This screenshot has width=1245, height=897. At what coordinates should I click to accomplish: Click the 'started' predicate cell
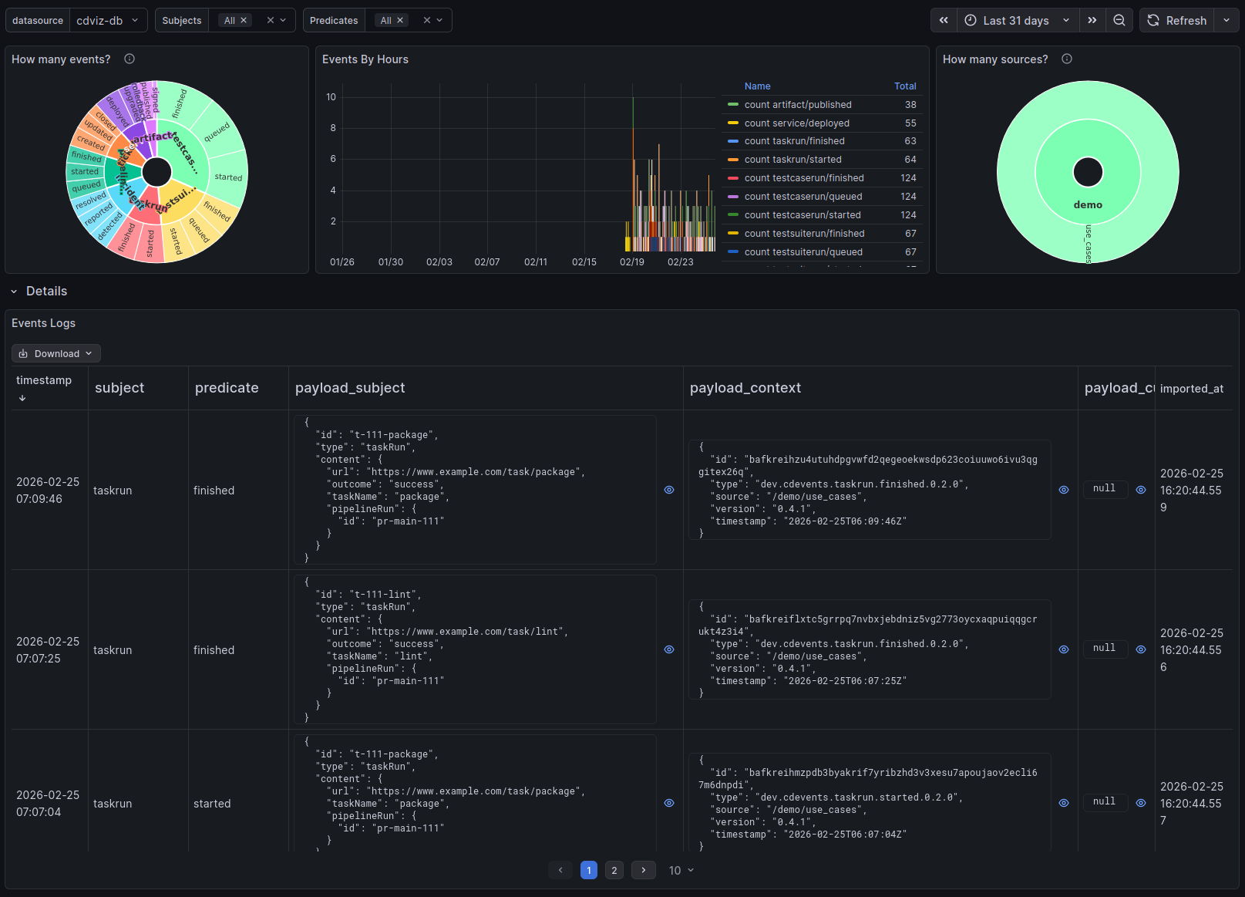pyautogui.click(x=212, y=804)
